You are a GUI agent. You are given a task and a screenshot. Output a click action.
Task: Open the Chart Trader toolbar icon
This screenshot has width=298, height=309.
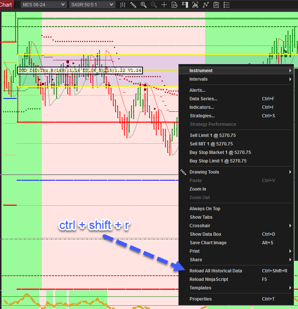coord(185,5)
